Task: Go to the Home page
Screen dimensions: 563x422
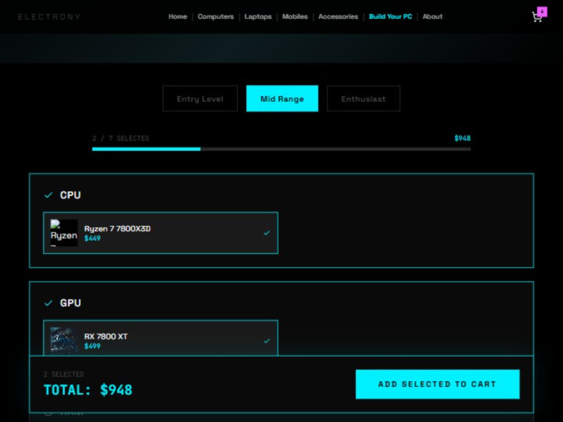Action: [178, 16]
